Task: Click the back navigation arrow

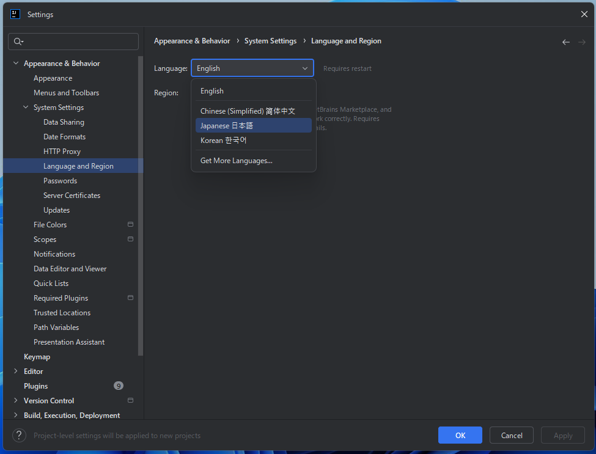Action: pos(565,42)
